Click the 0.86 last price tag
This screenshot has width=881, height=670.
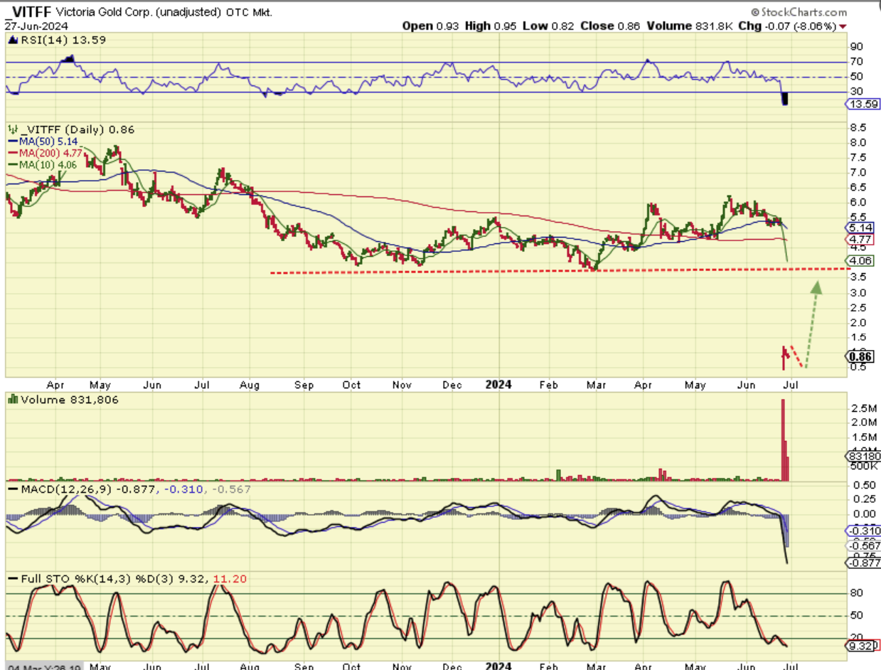coord(862,356)
